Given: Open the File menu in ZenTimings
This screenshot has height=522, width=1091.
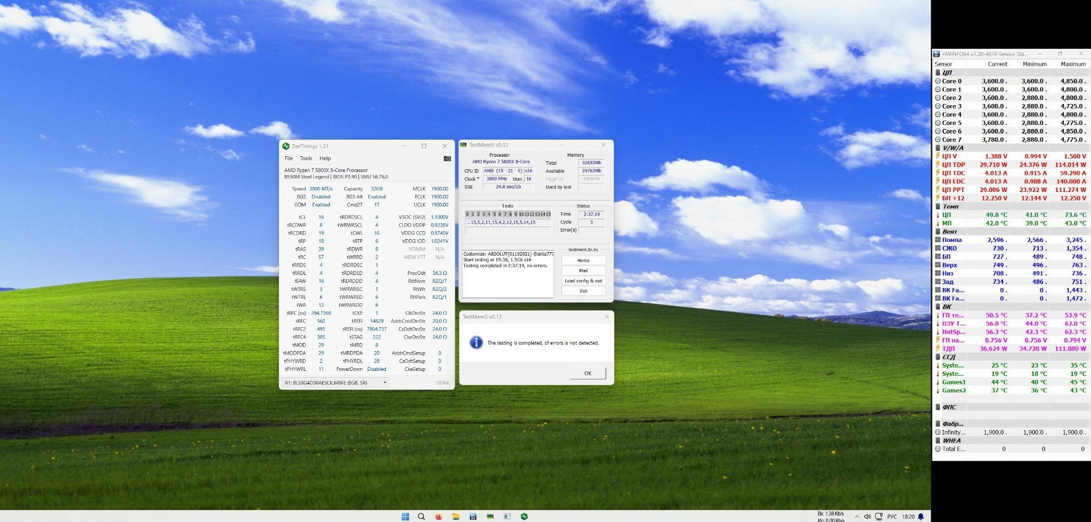Looking at the screenshot, I should (x=289, y=158).
